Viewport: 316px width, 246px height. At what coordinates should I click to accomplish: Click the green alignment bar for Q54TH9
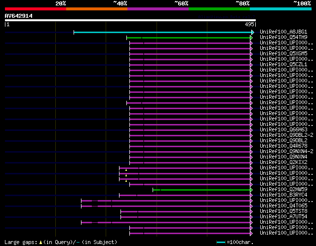(188, 38)
